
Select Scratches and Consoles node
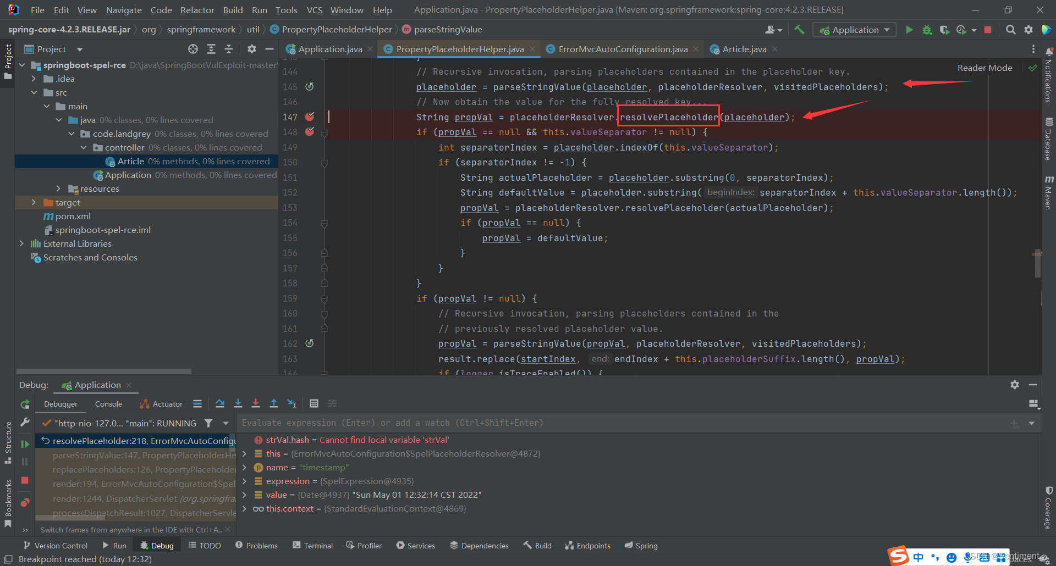84,257
